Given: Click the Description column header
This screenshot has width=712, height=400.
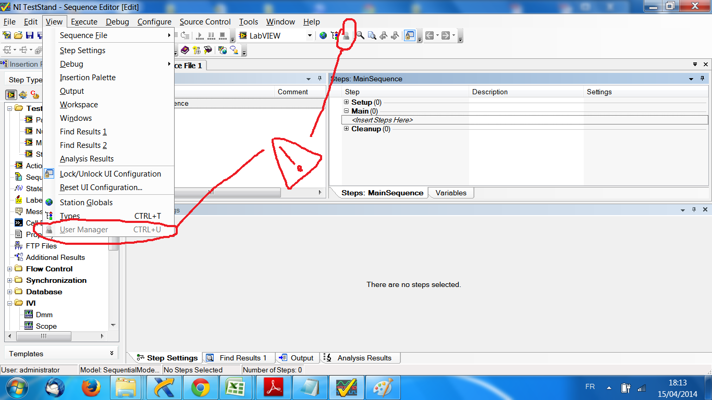Looking at the screenshot, I should [x=526, y=92].
